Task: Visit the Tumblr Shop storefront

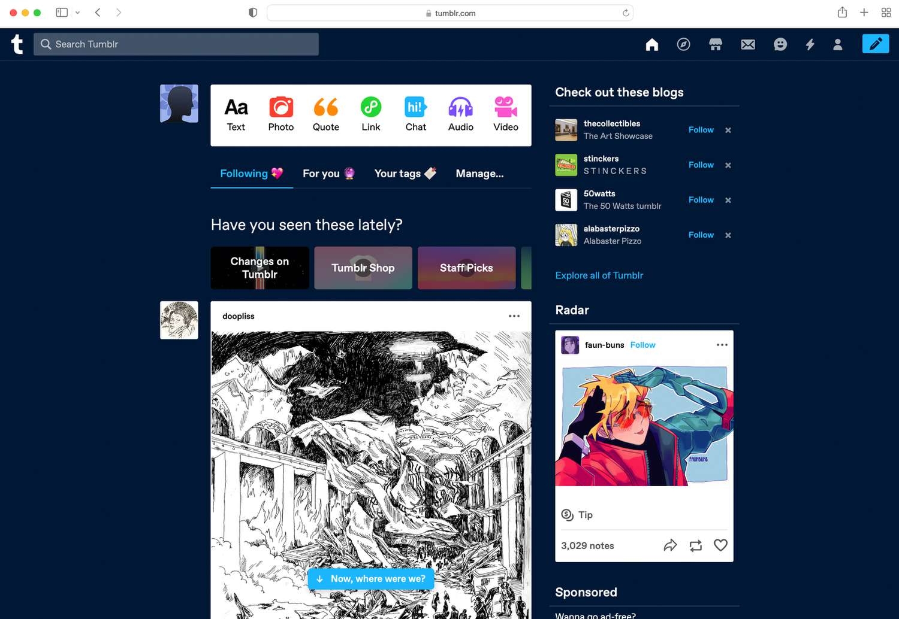Action: pos(716,44)
